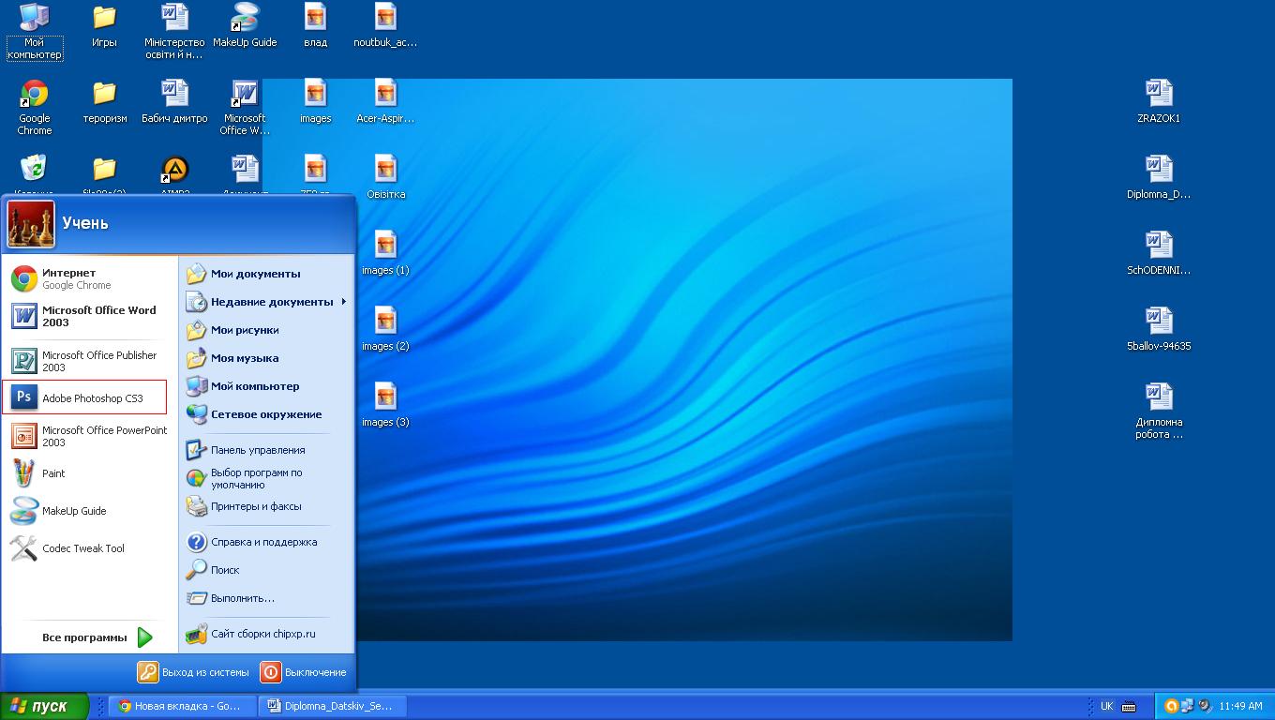
Task: Open Paint from Start menu
Action: coord(89,473)
